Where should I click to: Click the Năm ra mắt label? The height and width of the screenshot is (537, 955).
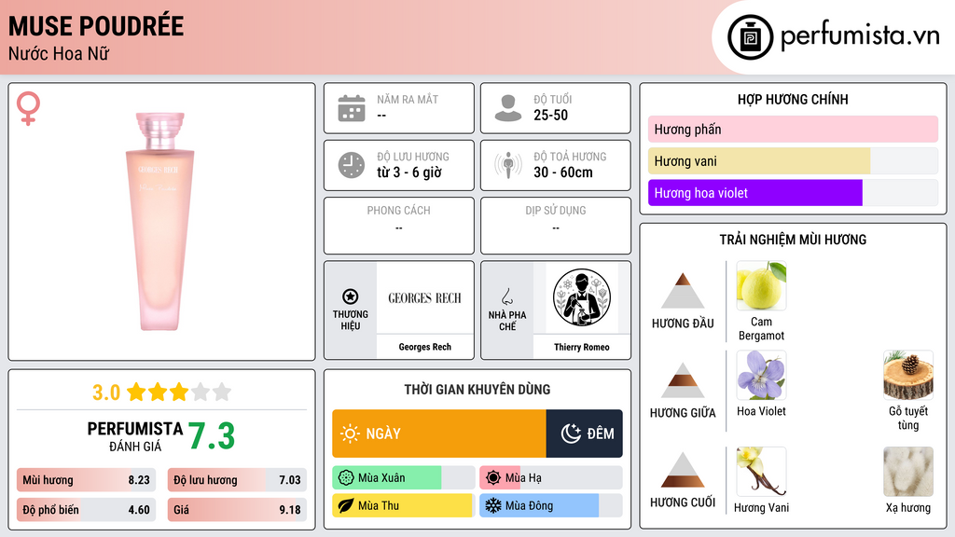408,99
